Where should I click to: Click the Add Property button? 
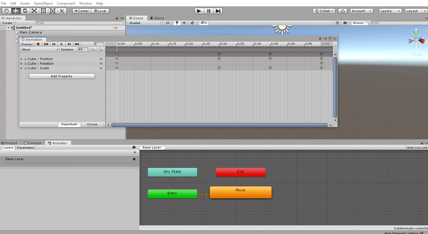62,76
